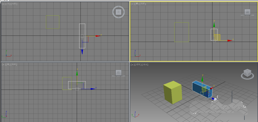Open the 线框 shading menu in Top viewport
The image size is (258, 122).
coord(14,4)
